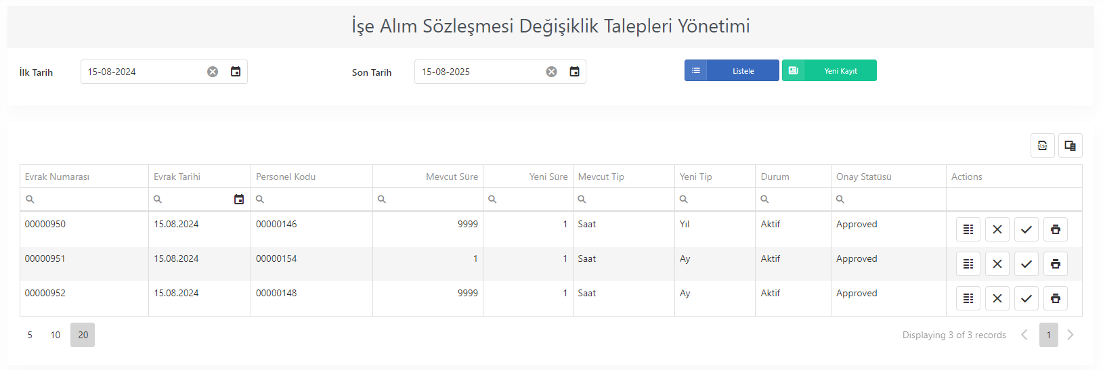Click Mevcut Tip filter search field

click(624, 200)
